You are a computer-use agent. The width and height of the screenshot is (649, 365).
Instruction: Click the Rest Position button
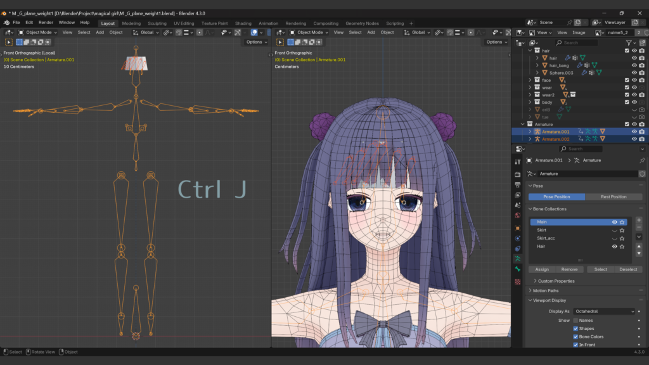click(x=614, y=196)
